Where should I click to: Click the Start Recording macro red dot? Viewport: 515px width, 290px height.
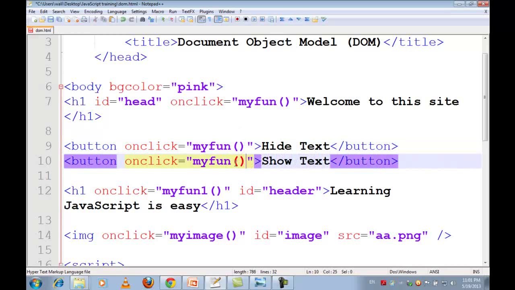(237, 19)
